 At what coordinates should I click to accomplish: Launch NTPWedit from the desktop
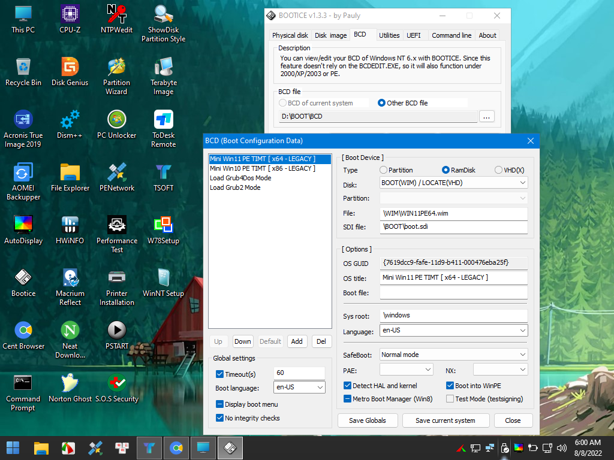click(117, 19)
